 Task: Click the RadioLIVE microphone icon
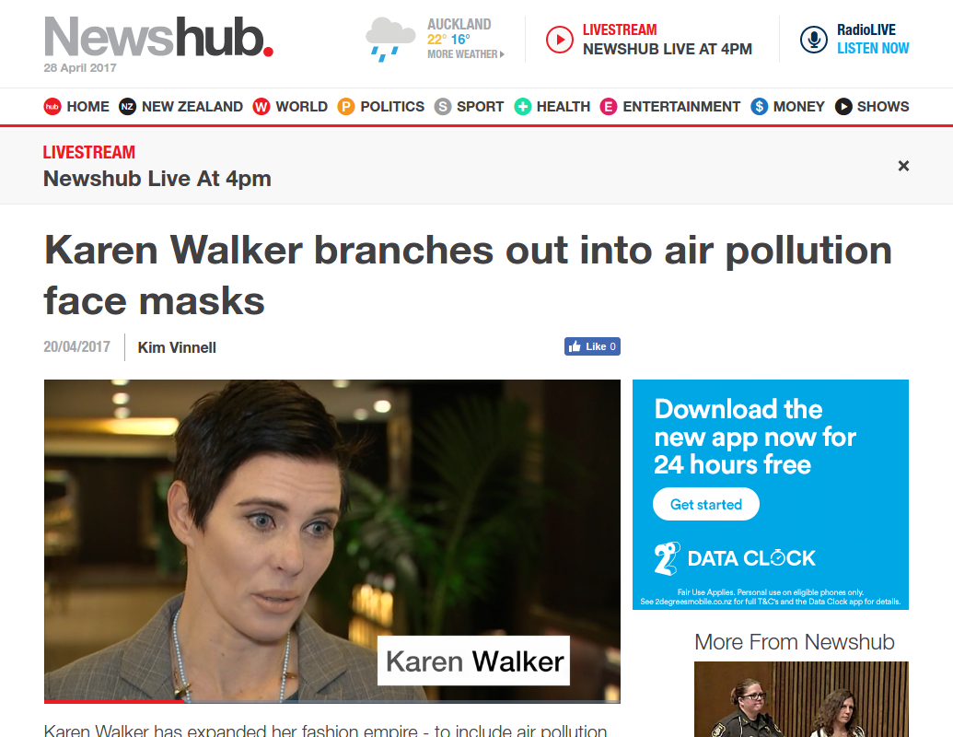pyautogui.click(x=813, y=40)
